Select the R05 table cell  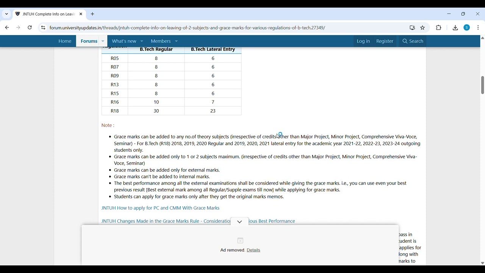tap(115, 58)
